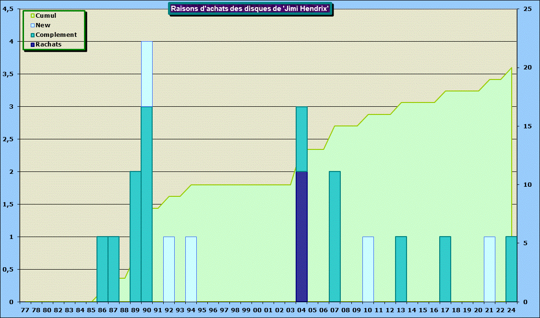Click the chart title 'Jimi Hendrix'

[250, 9]
